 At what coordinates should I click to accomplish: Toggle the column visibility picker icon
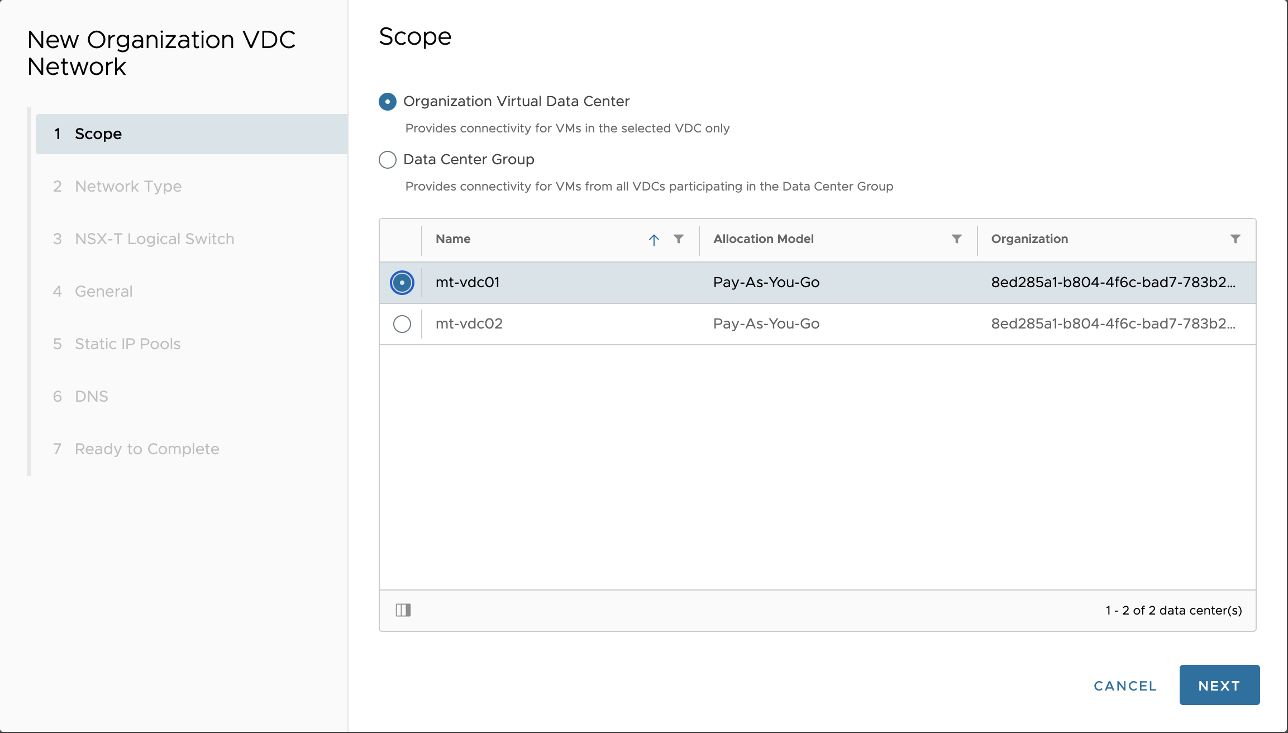point(403,610)
